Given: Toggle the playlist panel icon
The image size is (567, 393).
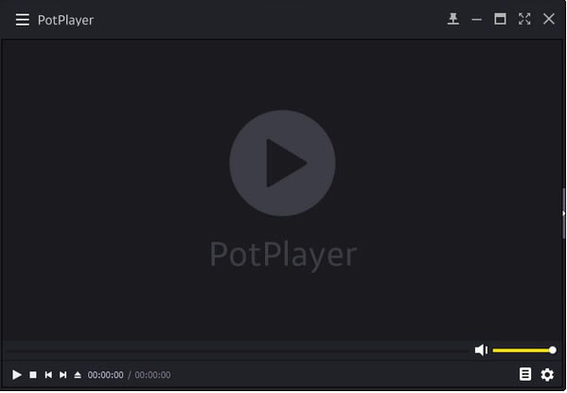Looking at the screenshot, I should pyautogui.click(x=525, y=374).
